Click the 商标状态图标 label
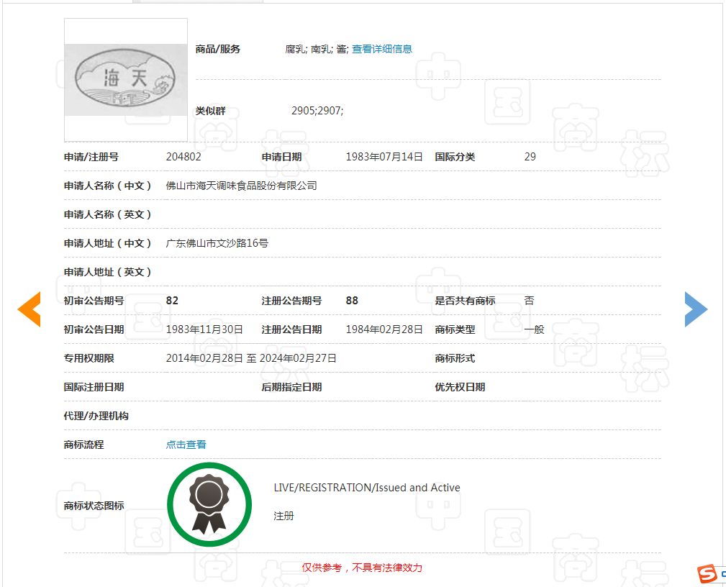Image resolution: width=726 pixels, height=587 pixels. pos(94,506)
